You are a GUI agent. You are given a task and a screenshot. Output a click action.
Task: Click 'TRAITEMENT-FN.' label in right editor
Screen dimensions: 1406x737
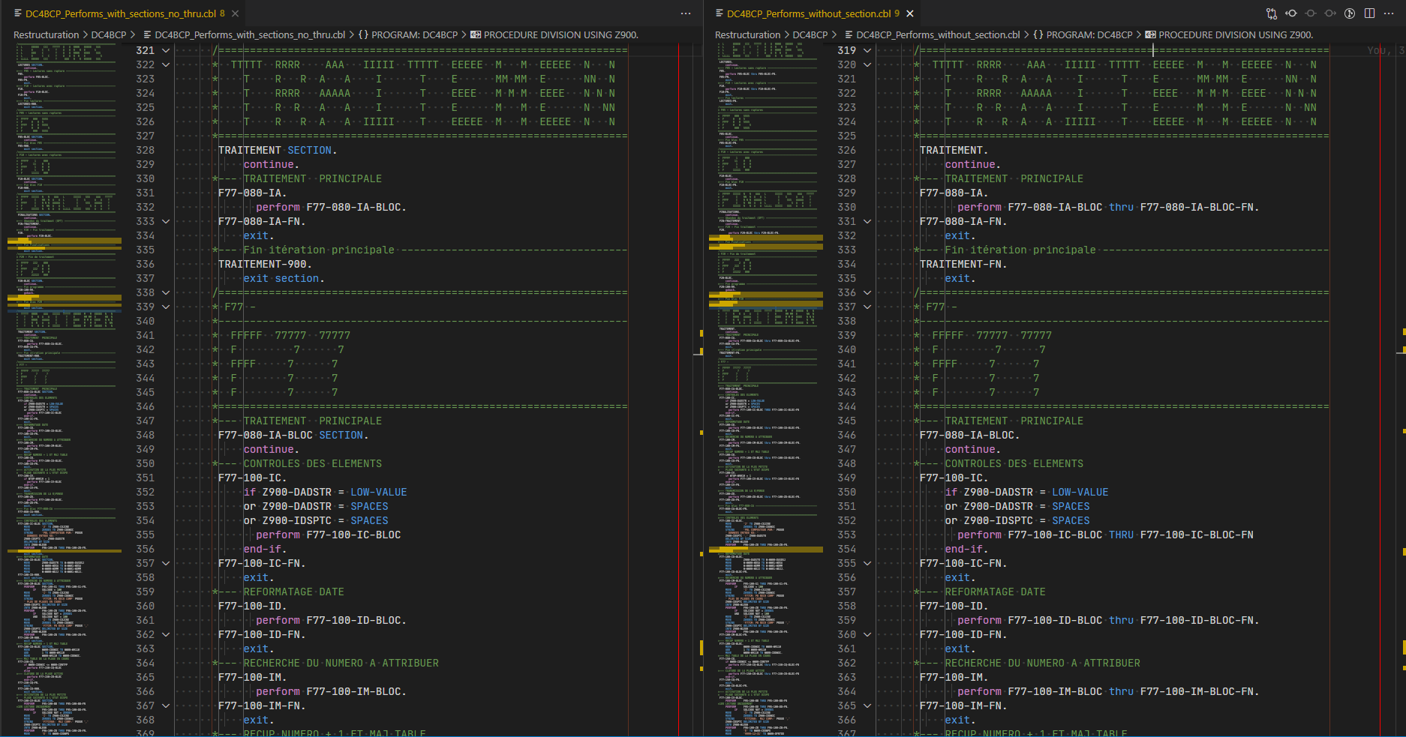click(964, 264)
